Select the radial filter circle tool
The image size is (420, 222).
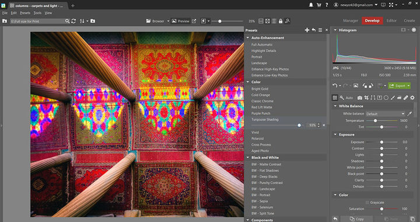tap(386, 98)
